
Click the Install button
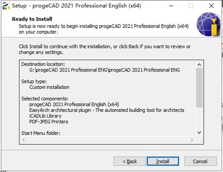[163, 161]
